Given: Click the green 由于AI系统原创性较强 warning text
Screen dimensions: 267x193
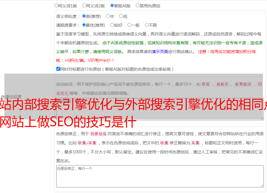Looking at the screenshot, I should pos(159,47).
